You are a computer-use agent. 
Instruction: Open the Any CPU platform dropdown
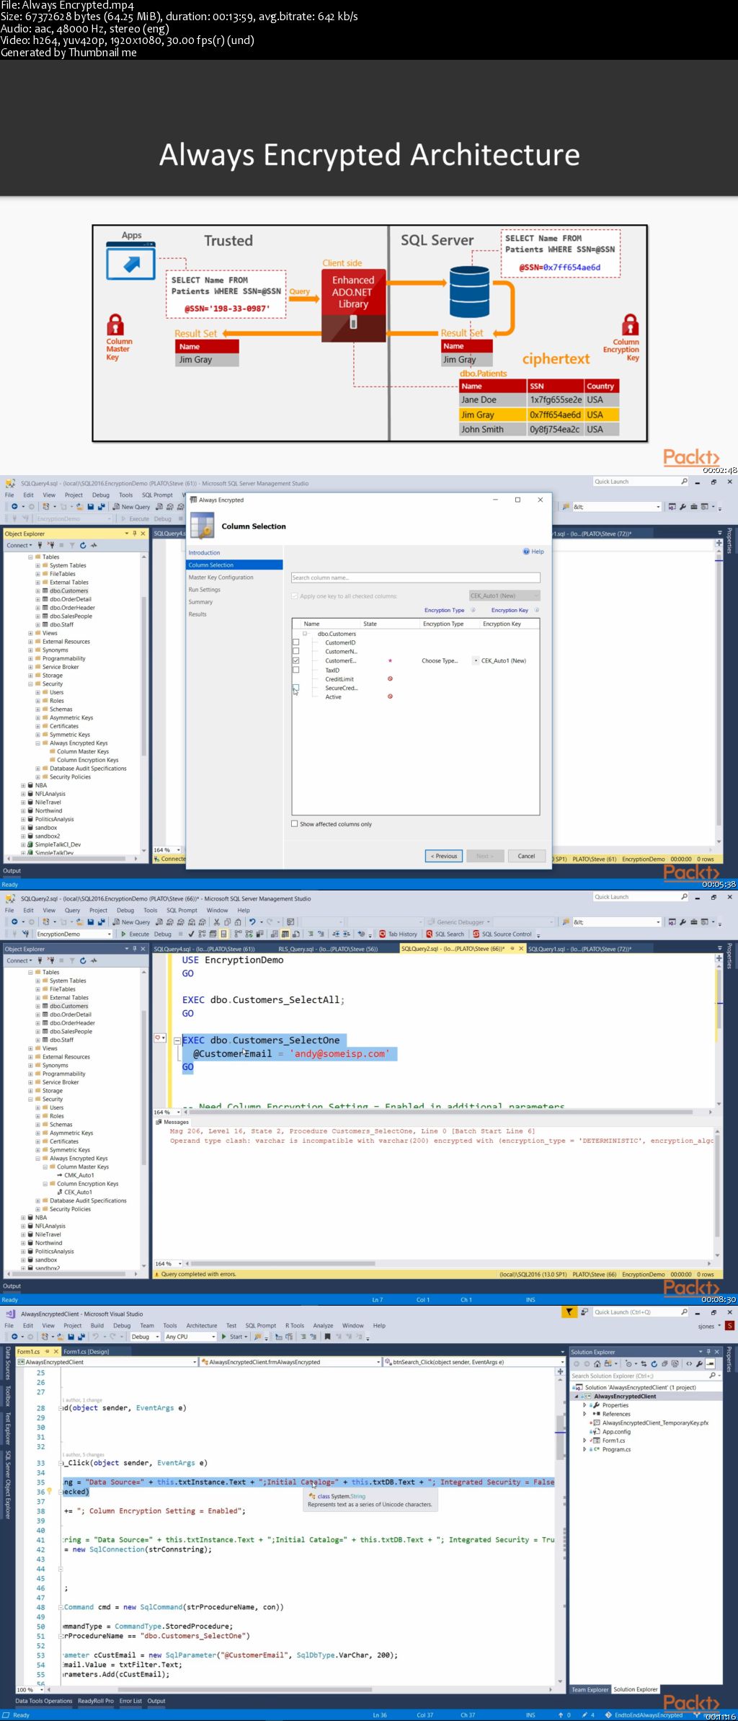190,1337
